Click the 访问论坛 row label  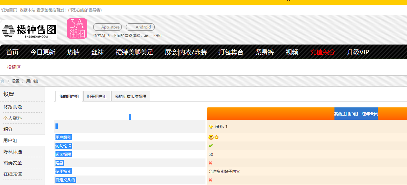pos(63,146)
